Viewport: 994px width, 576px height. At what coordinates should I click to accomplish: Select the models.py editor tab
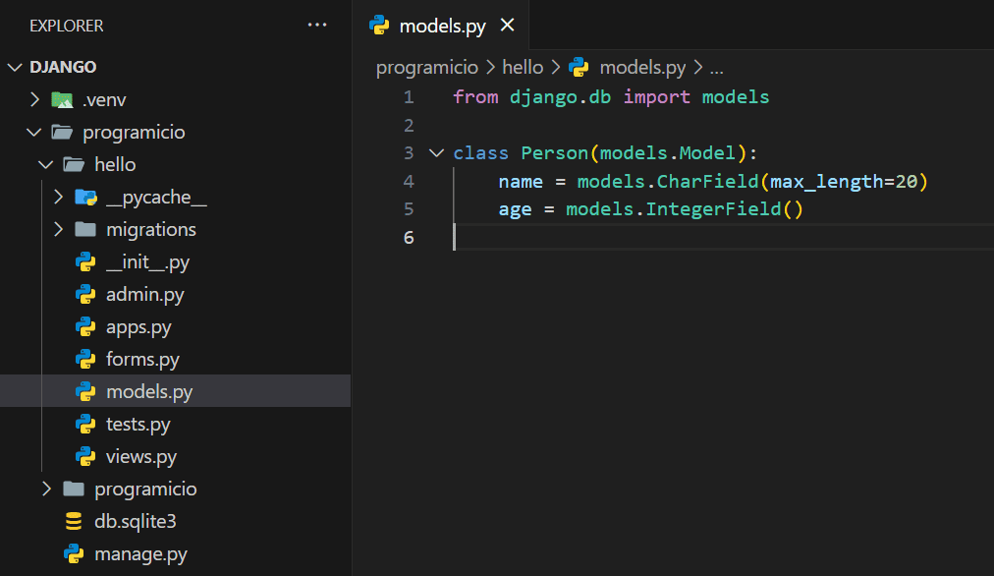(x=442, y=26)
